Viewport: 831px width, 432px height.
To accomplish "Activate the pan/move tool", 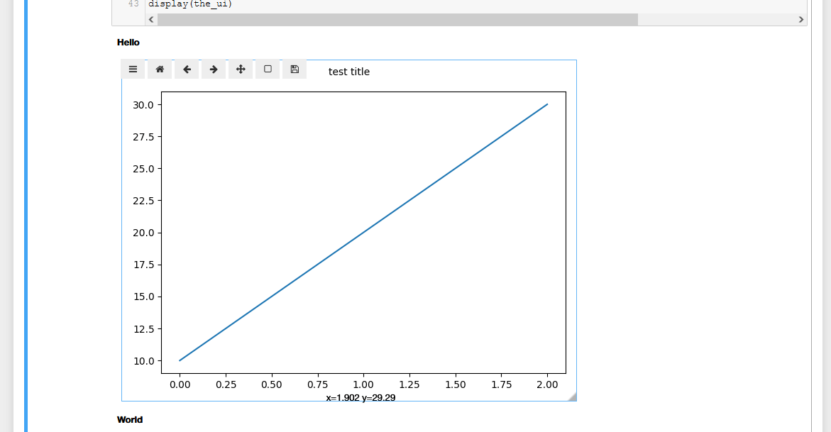I will coord(241,69).
